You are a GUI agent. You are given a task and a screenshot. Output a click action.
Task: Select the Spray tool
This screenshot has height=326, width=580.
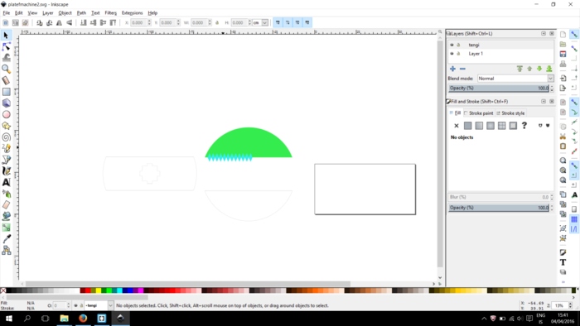coord(6,194)
